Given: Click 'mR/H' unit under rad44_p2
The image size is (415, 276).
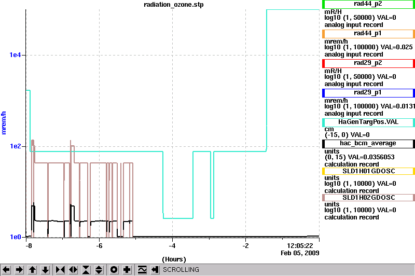Looking at the screenshot, I should (x=333, y=12).
